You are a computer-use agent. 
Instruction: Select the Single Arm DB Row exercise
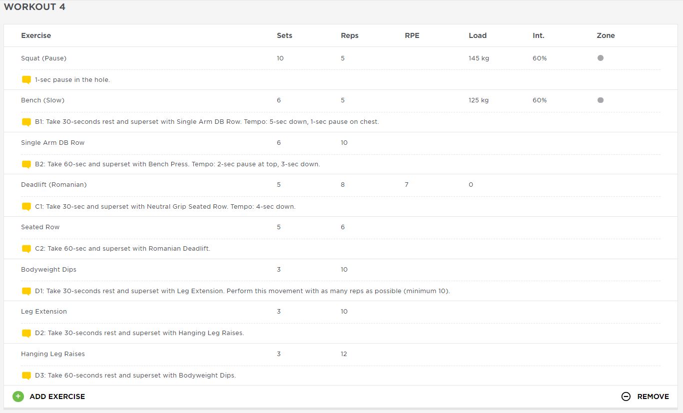pos(52,143)
